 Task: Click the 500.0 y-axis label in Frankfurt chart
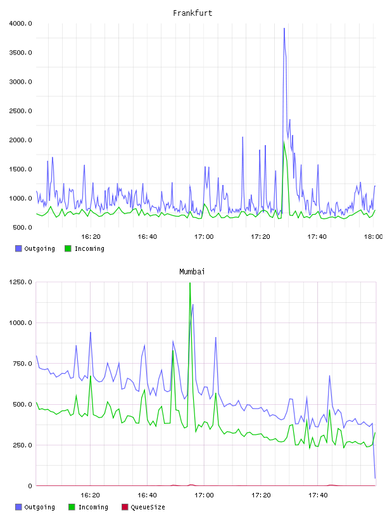tap(22, 227)
